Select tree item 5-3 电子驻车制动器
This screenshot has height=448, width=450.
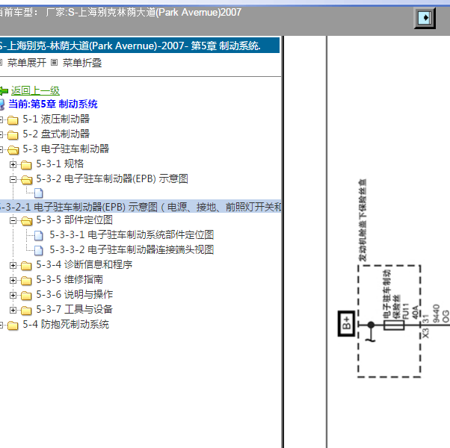click(66, 149)
